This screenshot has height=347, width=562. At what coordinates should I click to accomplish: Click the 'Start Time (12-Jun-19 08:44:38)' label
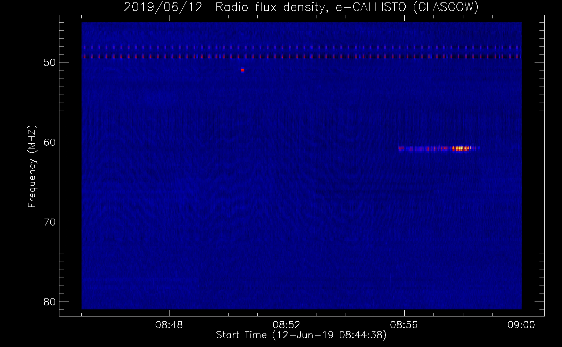(x=301, y=335)
